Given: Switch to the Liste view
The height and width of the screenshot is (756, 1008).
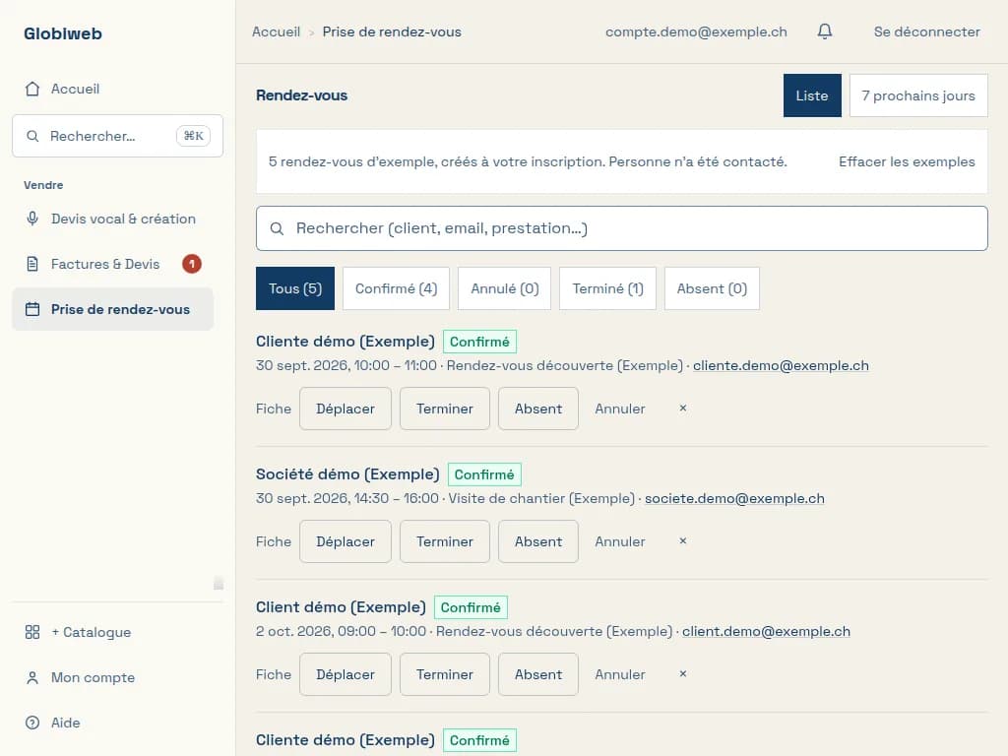Looking at the screenshot, I should (812, 95).
